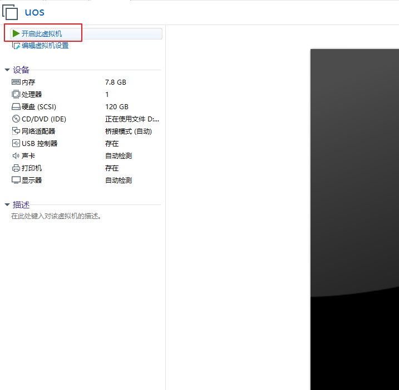Click the 内存 memory icon

[x=16, y=82]
